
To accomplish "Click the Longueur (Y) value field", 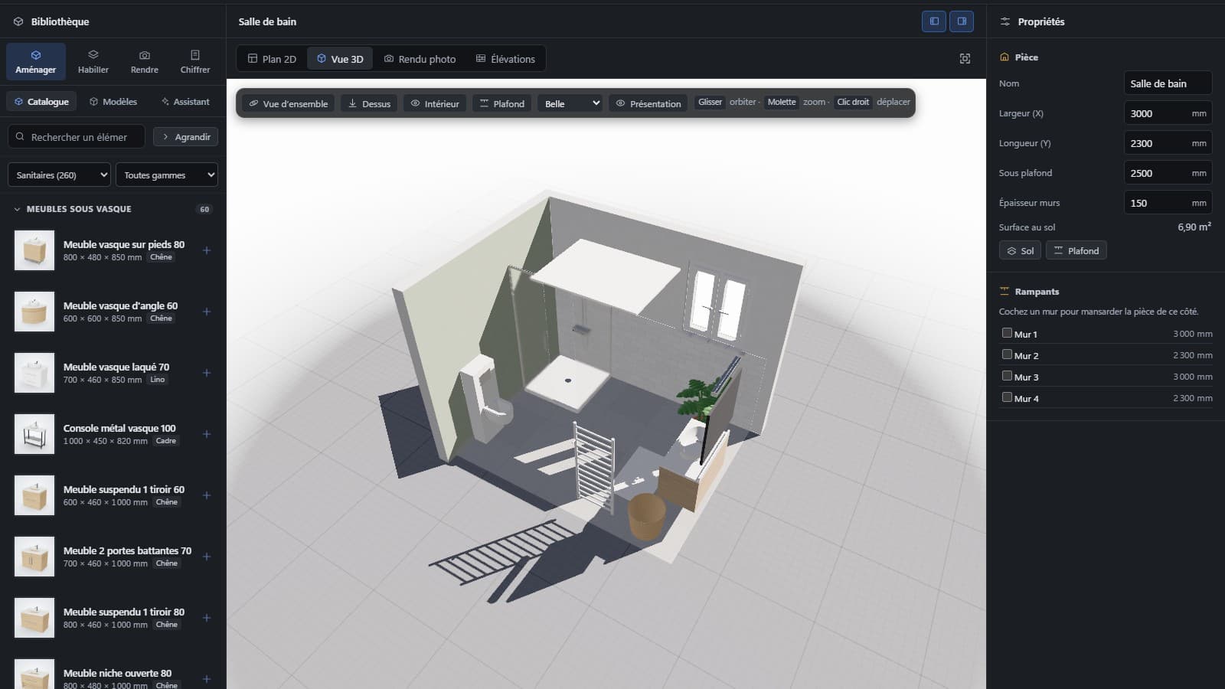I will [1168, 143].
